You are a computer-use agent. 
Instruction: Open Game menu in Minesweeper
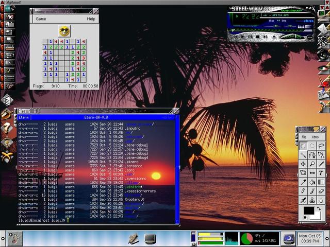41,19
